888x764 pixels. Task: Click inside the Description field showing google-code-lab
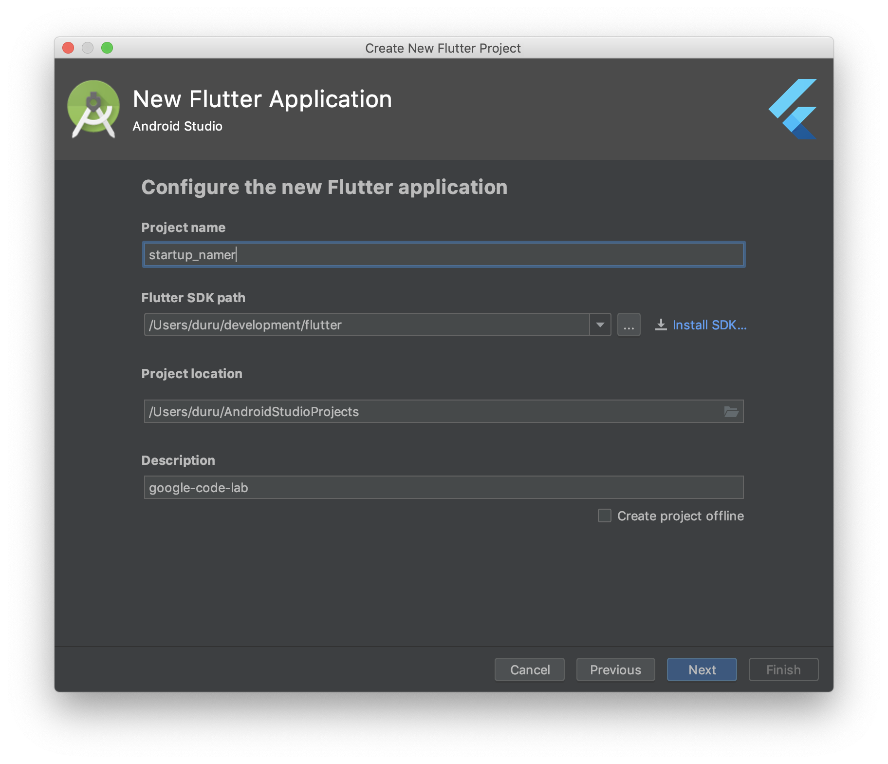point(443,487)
